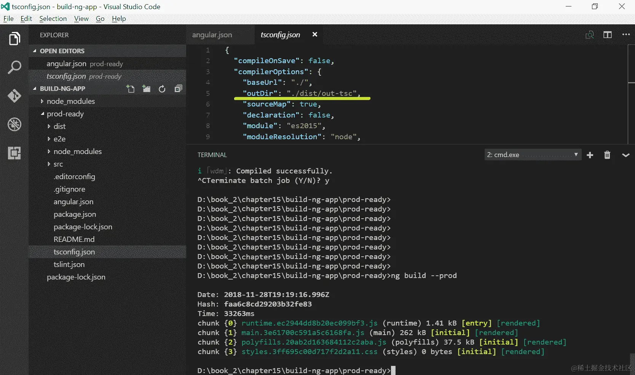Open the Search view in activity bar
Viewport: 635px width, 375px height.
14,67
